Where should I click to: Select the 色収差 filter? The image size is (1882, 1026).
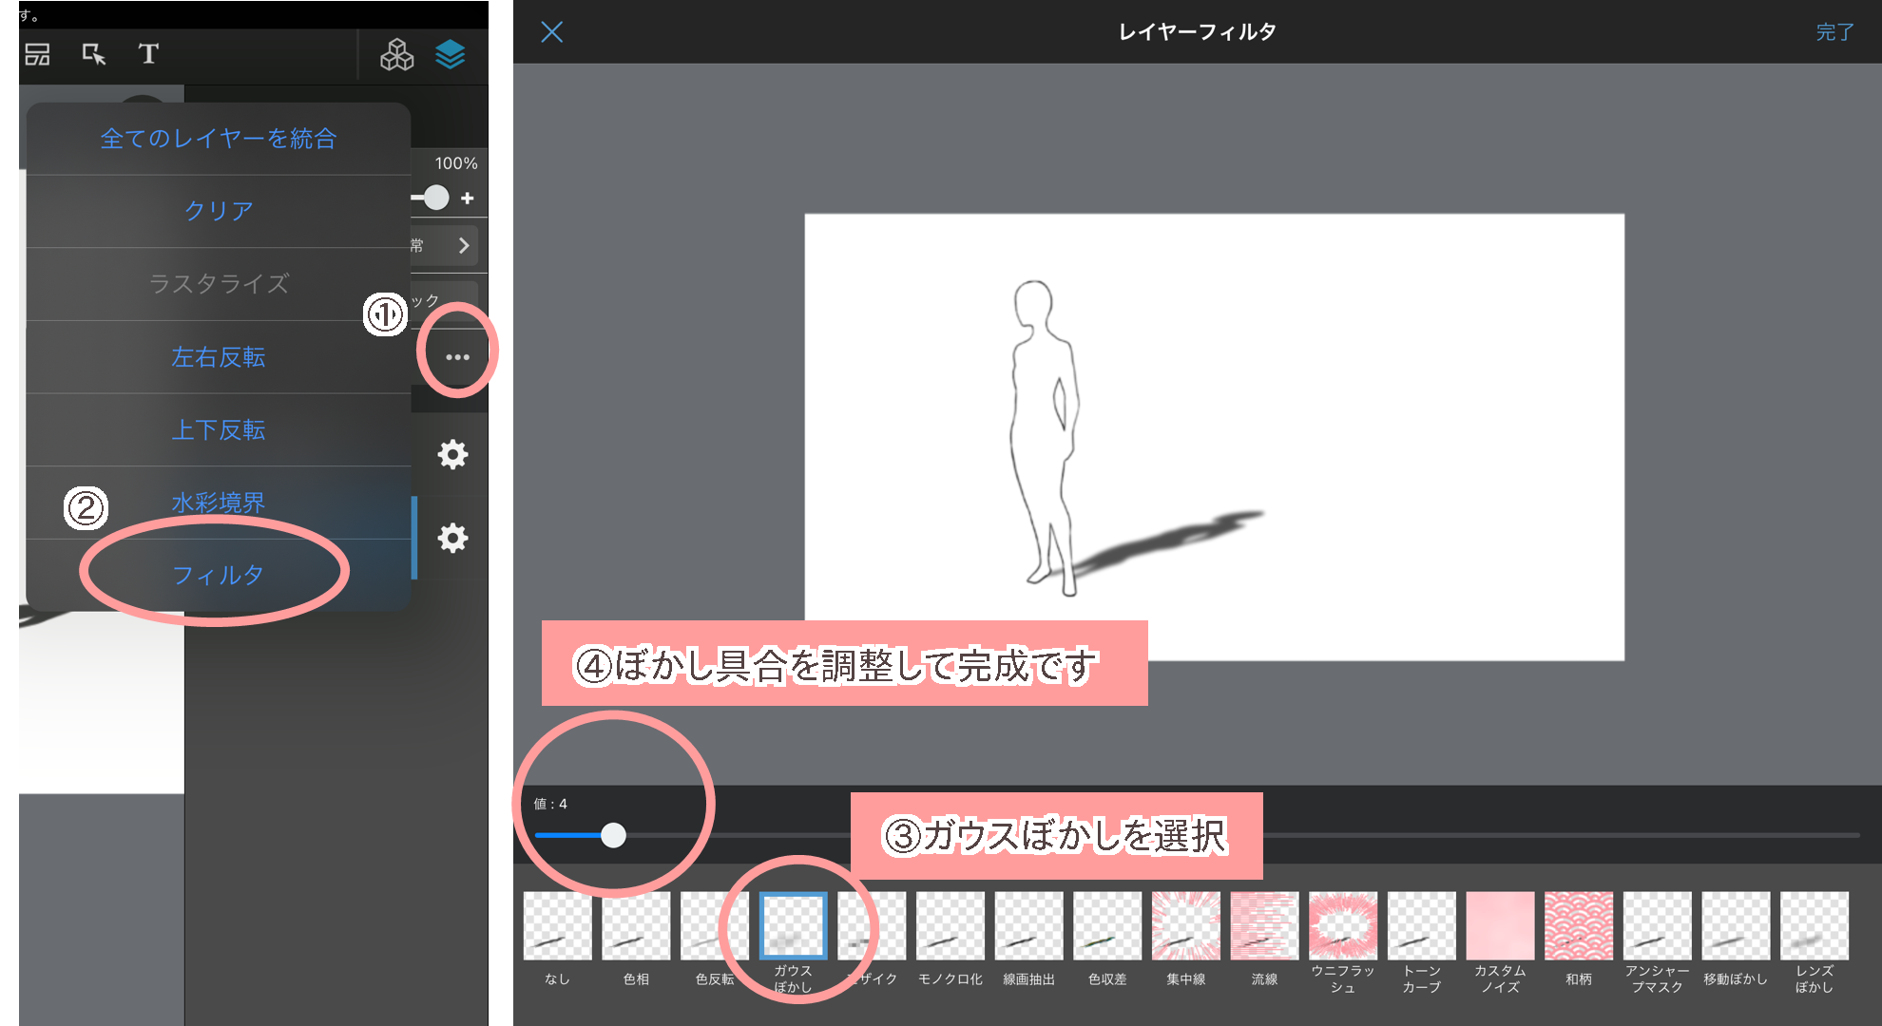1107,925
